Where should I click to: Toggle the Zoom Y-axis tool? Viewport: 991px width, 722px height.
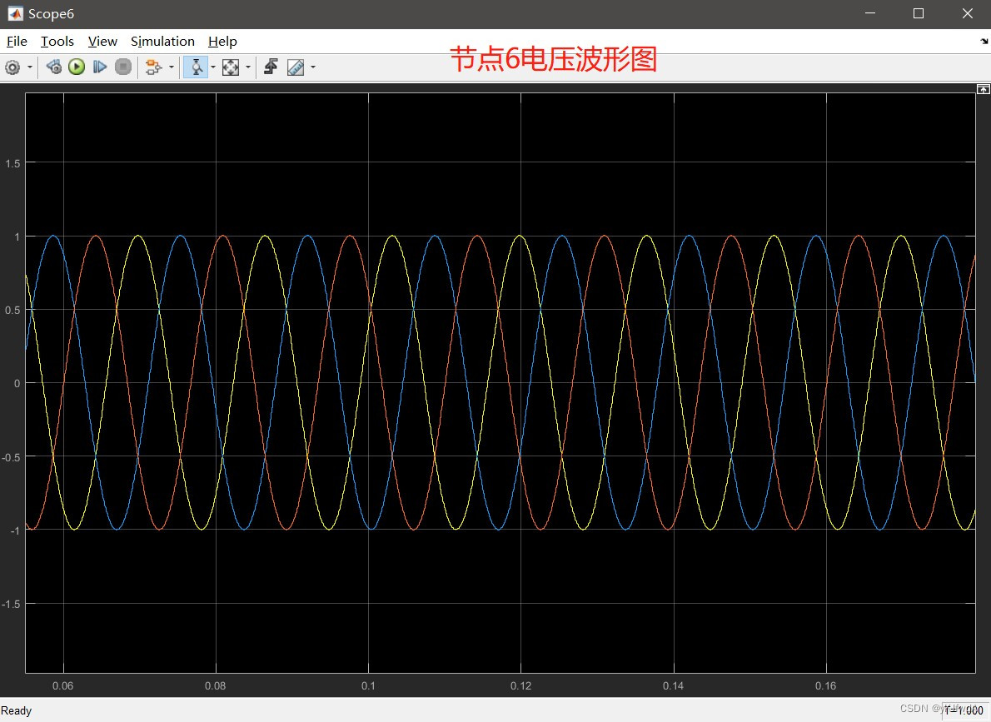pos(196,67)
